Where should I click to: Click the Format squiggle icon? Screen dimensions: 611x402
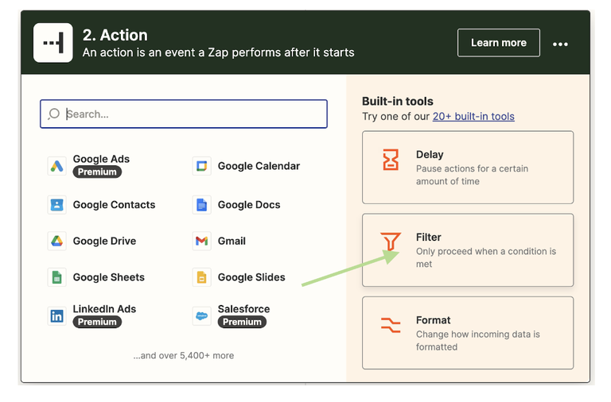coord(391,325)
